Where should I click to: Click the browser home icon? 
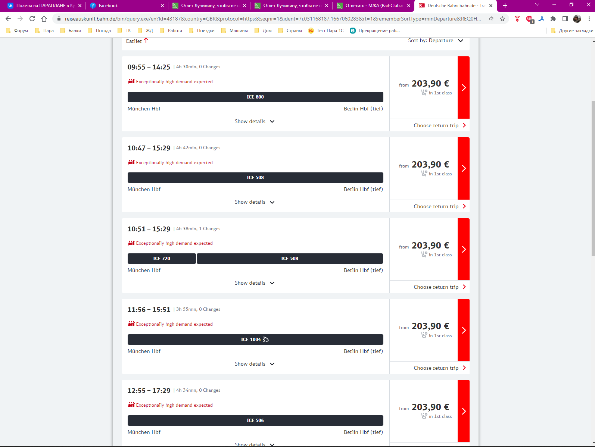click(44, 19)
